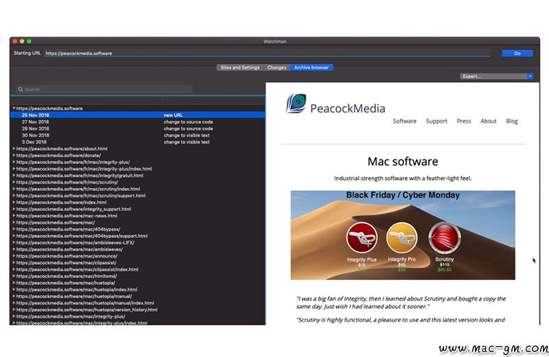Viewport: 549px width, 357px height.
Task: Expand the mac/404bypass/ row
Action: pos(14,229)
